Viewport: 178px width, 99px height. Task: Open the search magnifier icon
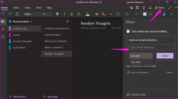(3, 29)
